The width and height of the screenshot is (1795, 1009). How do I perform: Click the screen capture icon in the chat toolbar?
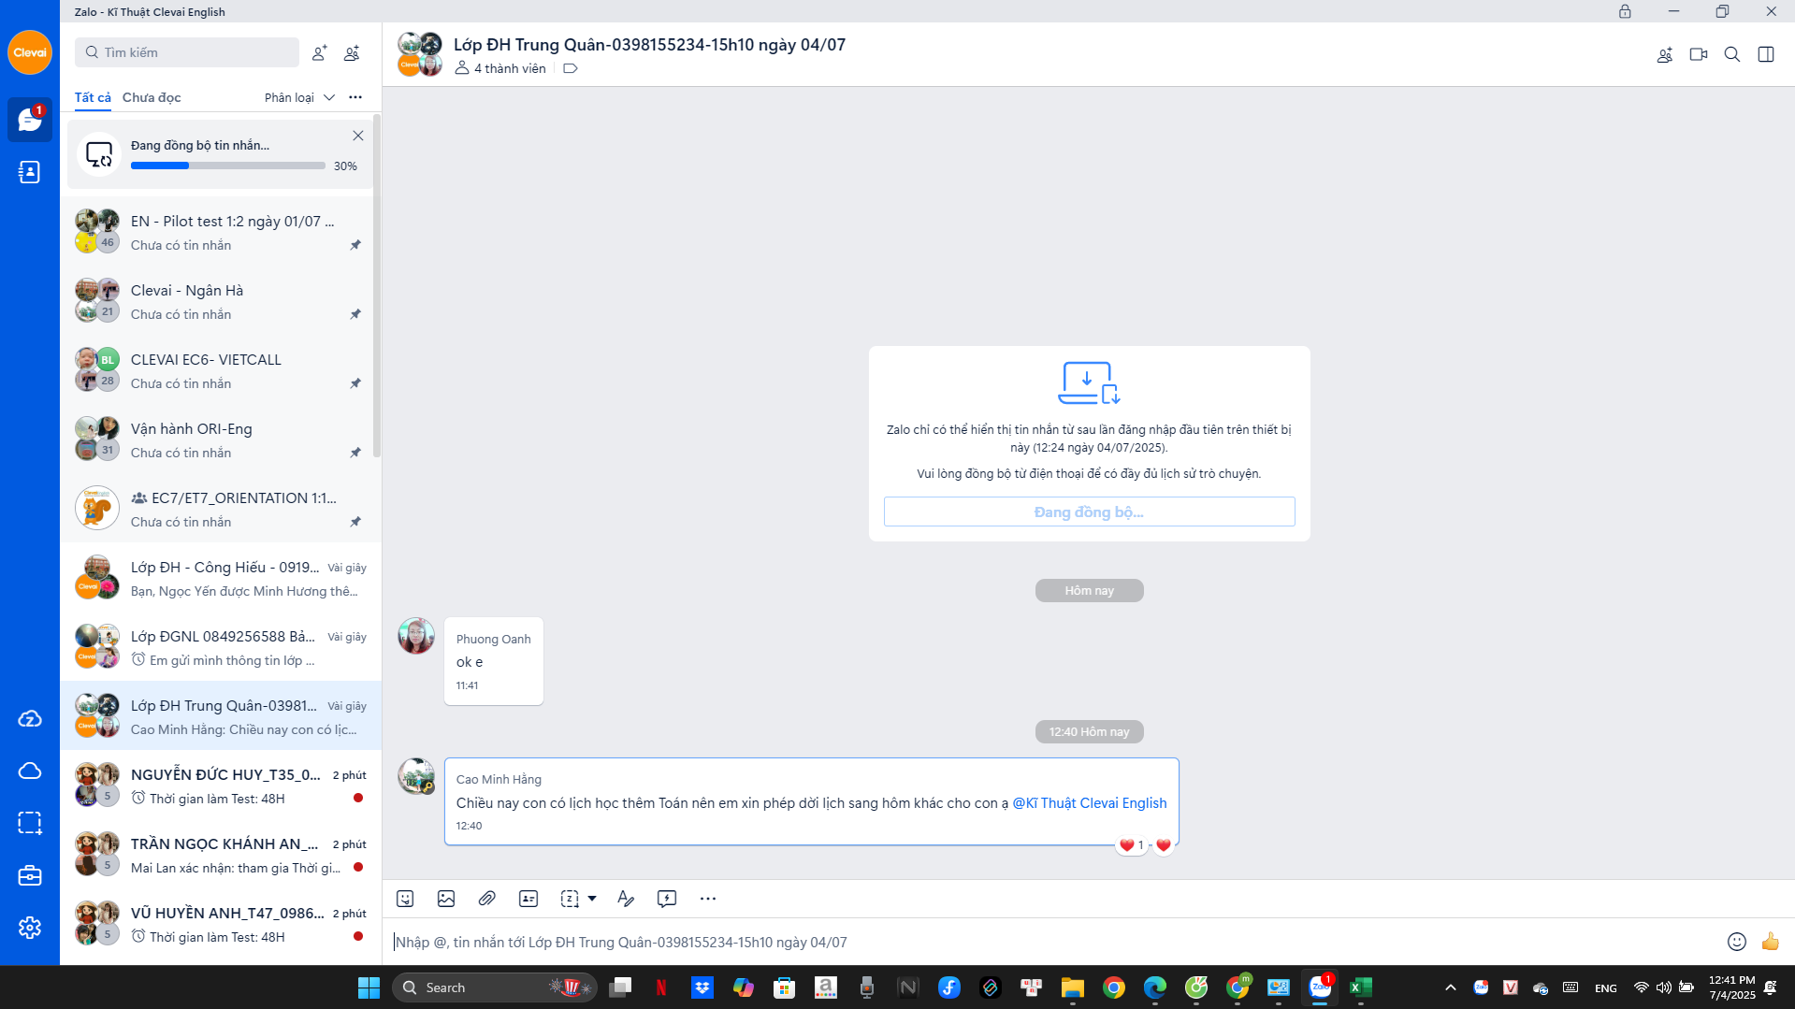(x=570, y=899)
